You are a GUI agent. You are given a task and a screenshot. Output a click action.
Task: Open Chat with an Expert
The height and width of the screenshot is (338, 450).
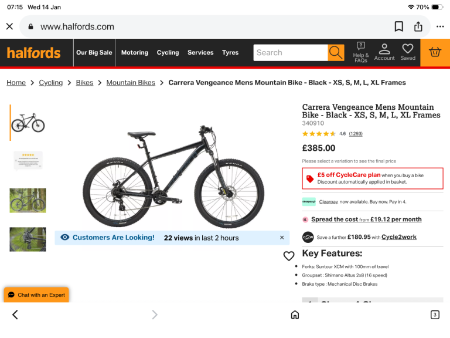pyautogui.click(x=36, y=295)
